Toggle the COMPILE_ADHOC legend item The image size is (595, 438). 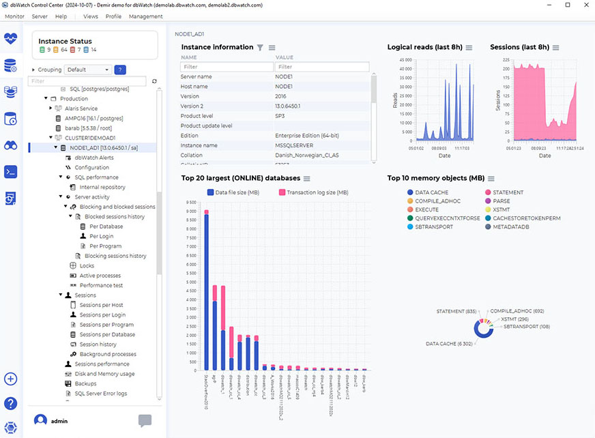click(434, 201)
